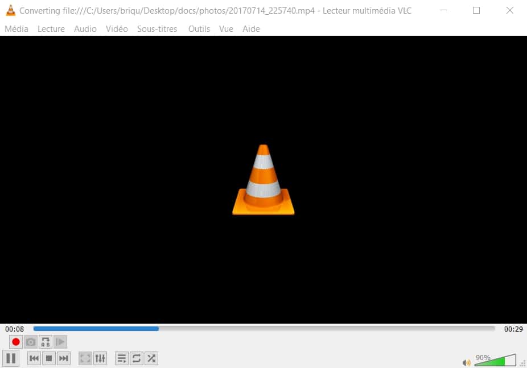Toggle fullscreen video mode

point(85,358)
